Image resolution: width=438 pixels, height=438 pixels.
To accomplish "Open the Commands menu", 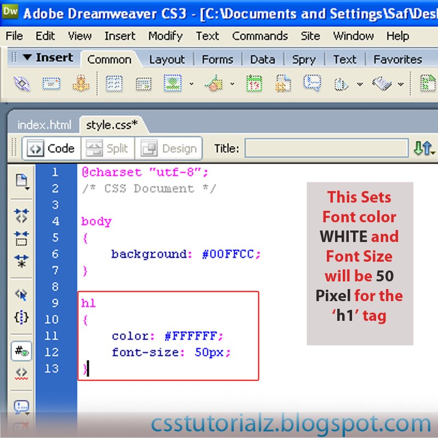I will [260, 36].
